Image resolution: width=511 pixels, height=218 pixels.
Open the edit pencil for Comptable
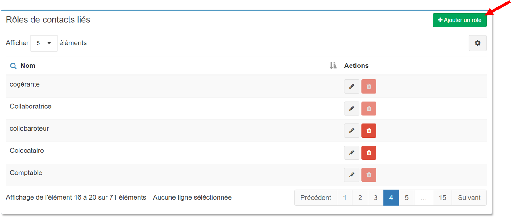click(351, 175)
